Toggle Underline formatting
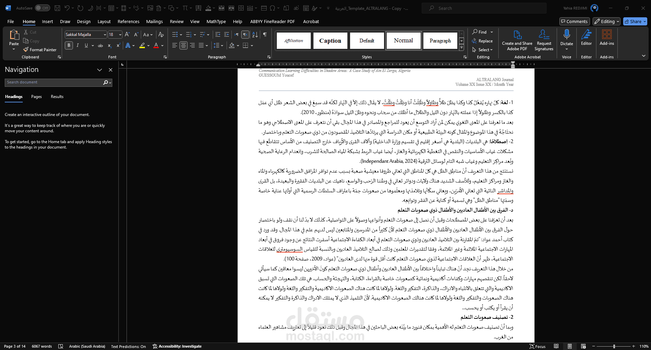Screen dimensions: 651x350 pos(86,45)
